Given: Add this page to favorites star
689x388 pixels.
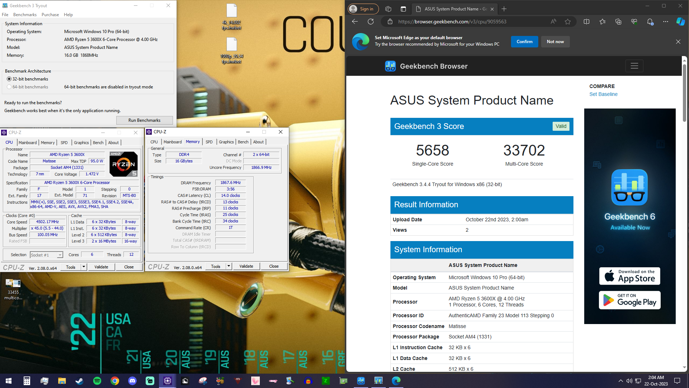Looking at the screenshot, I should (x=568, y=22).
